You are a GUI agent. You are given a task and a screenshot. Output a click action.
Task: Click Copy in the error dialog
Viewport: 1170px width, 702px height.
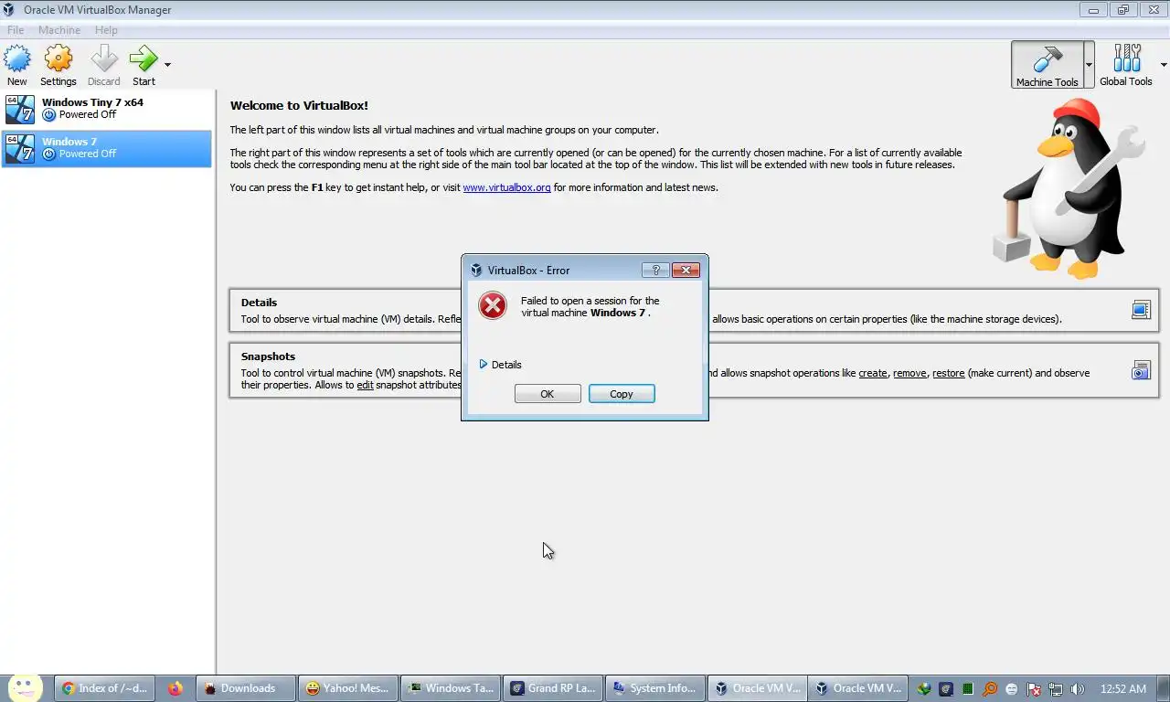622,394
